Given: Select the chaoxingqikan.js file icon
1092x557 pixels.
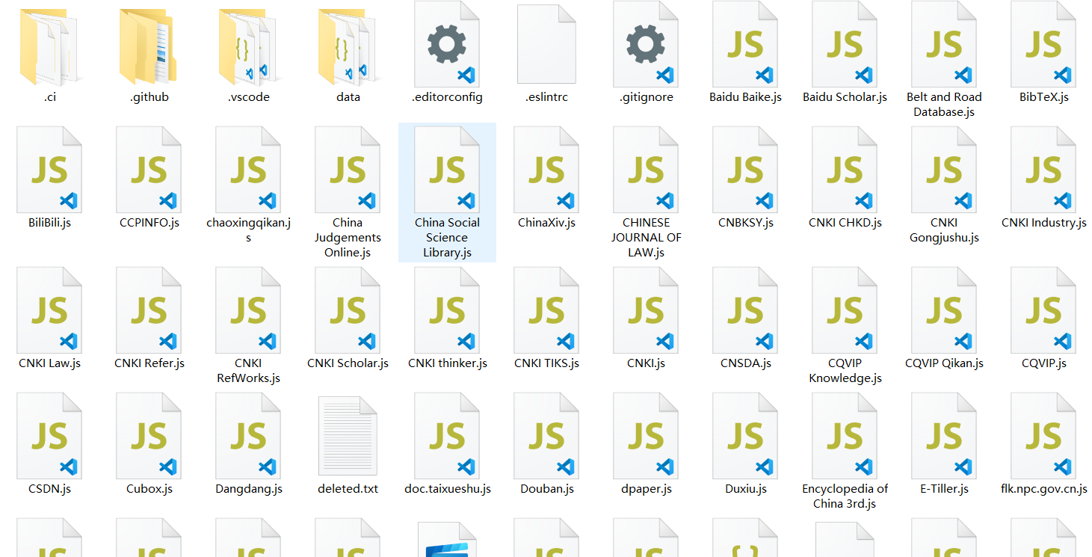Looking at the screenshot, I should point(248,169).
